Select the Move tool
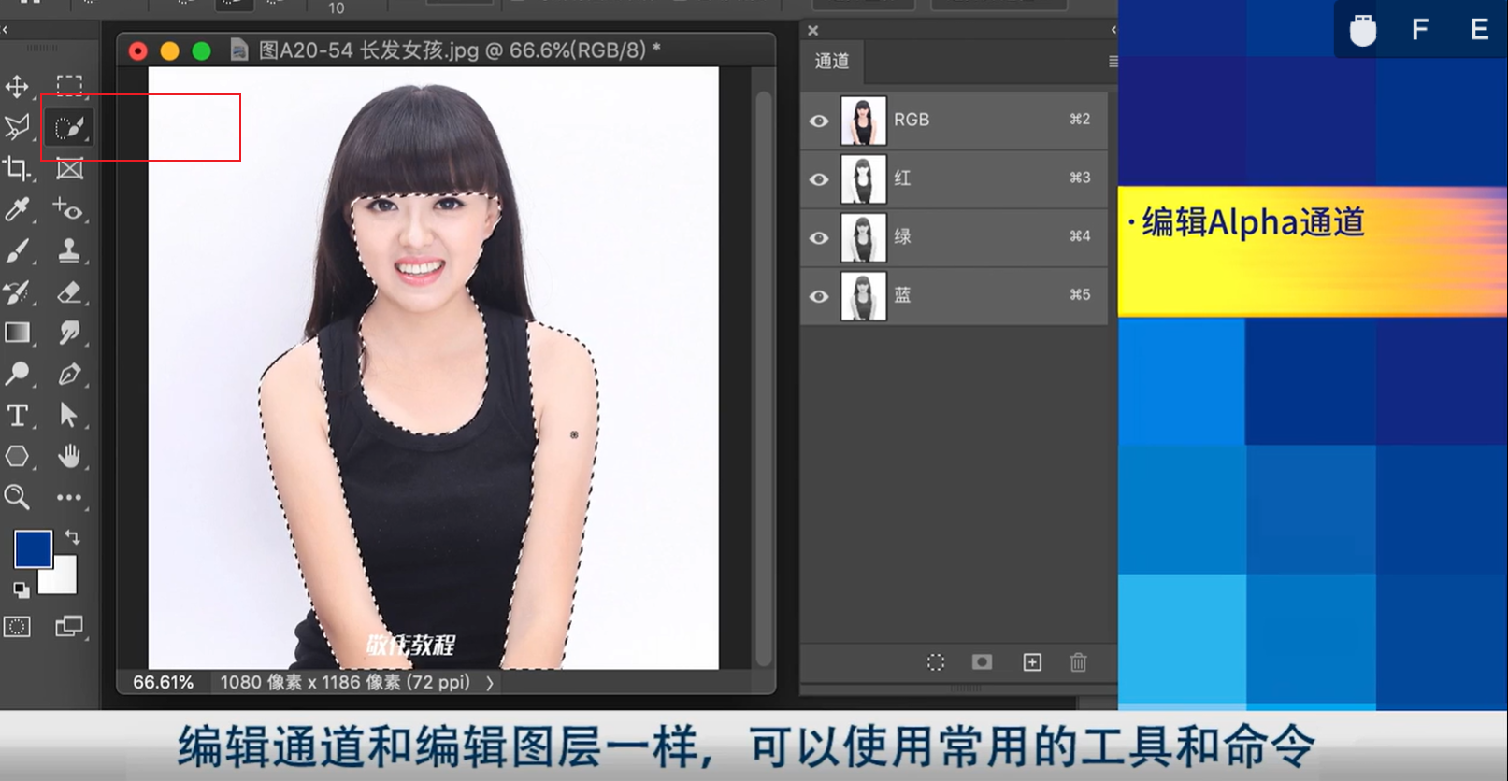This screenshot has height=781, width=1508. tap(17, 87)
